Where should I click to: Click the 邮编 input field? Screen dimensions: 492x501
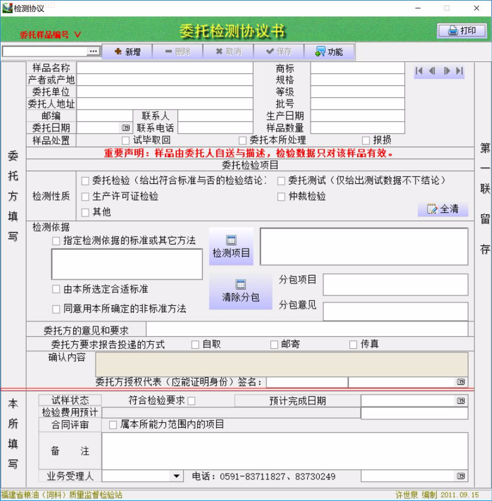tap(104, 116)
